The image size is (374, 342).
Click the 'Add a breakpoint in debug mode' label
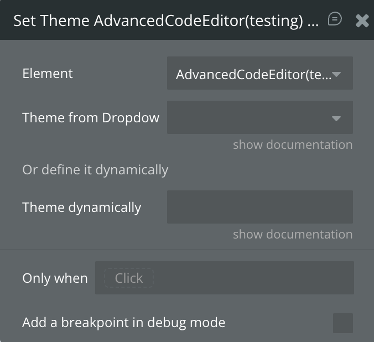click(x=124, y=323)
